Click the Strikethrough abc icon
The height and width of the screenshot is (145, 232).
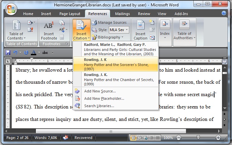click(45, 53)
